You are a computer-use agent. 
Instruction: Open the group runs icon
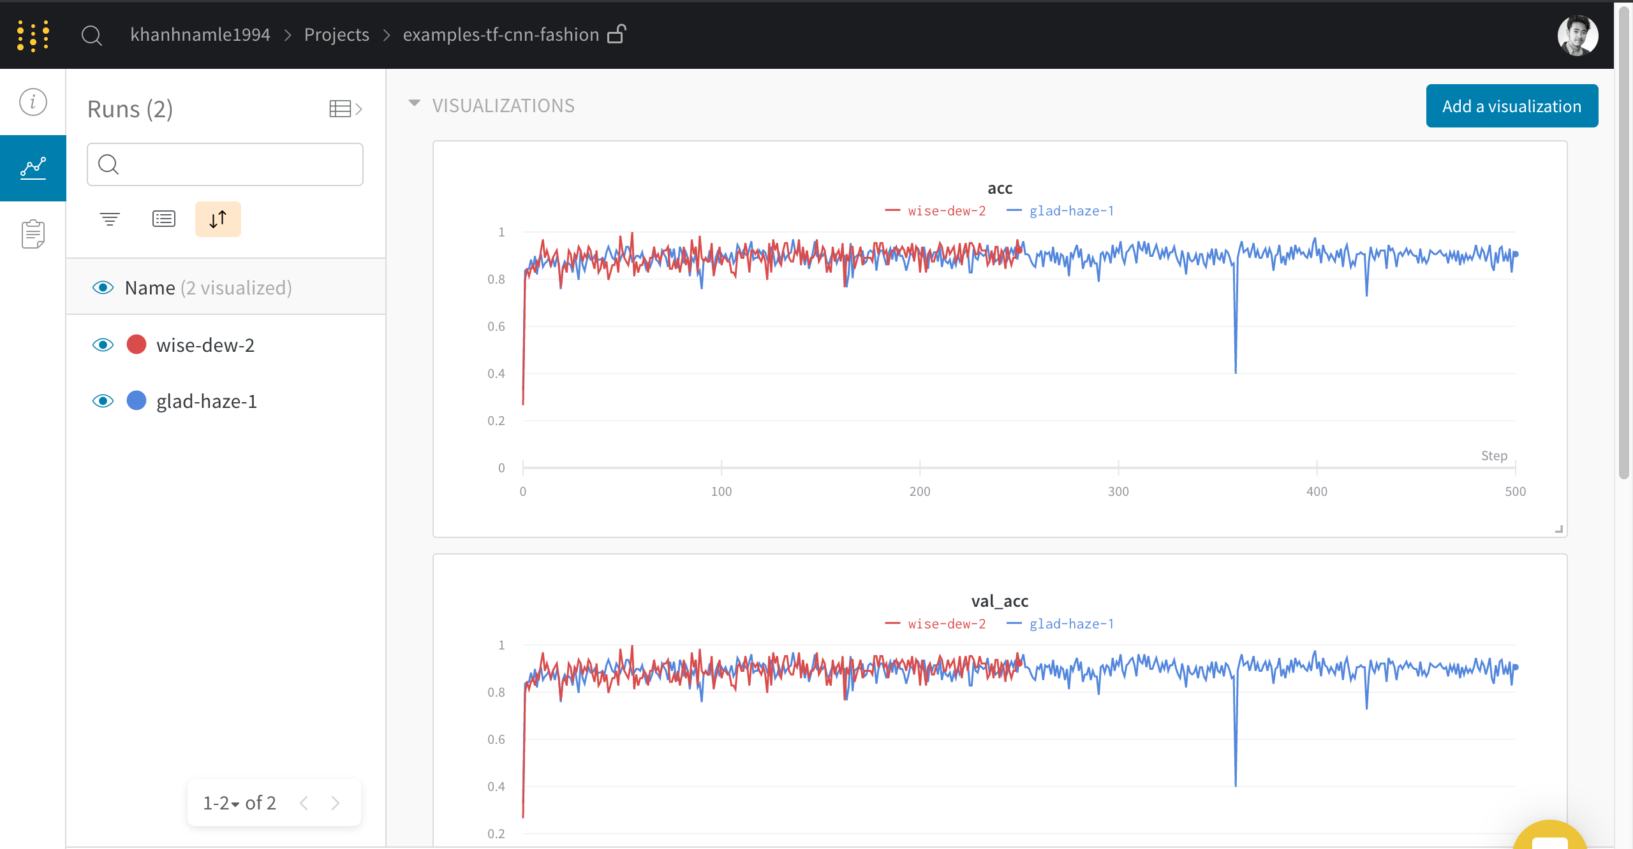coord(163,219)
